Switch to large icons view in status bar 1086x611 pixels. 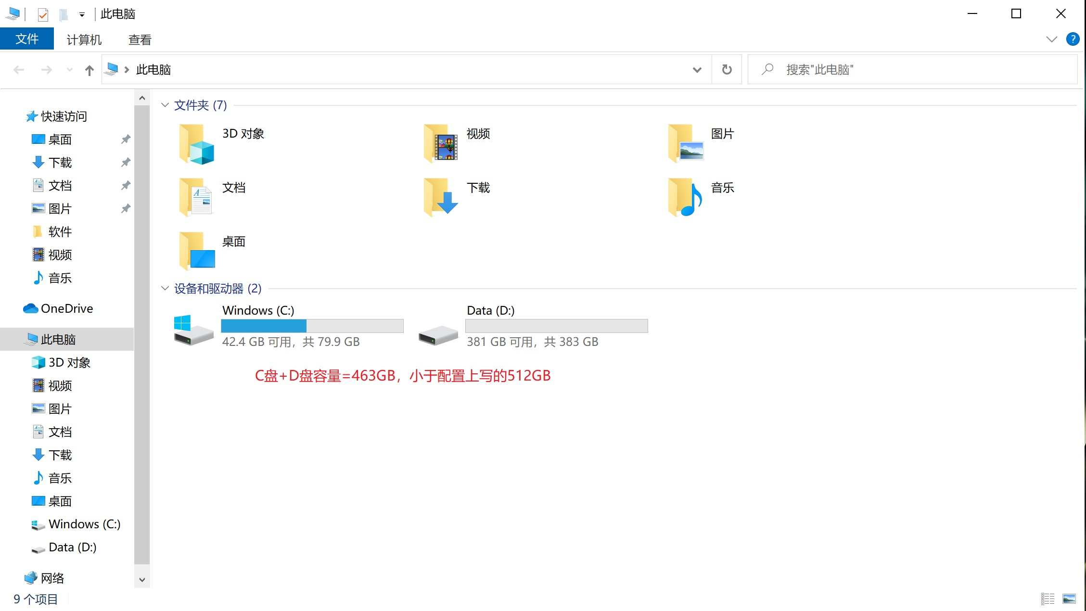tap(1069, 598)
